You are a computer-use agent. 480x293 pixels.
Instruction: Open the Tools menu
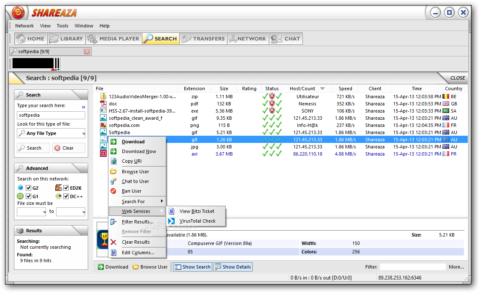[x=62, y=26]
